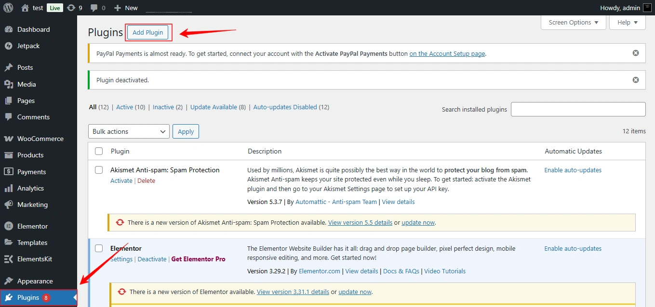Open Jetpack from the sidebar
Viewport: 655px width, 307px height.
pos(27,46)
